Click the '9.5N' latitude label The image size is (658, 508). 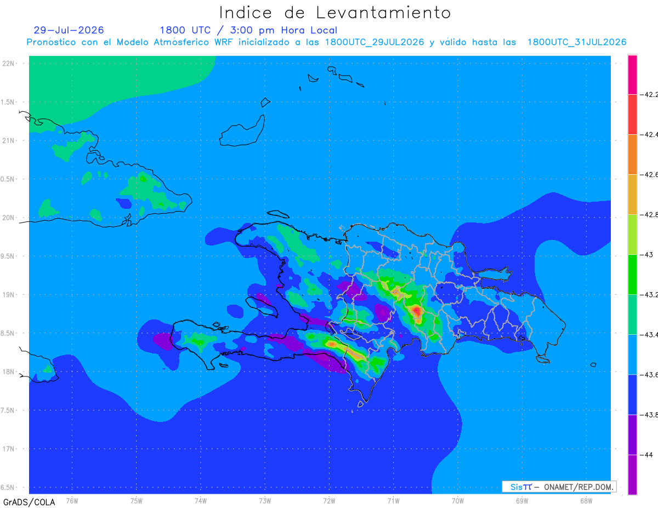pos(8,256)
